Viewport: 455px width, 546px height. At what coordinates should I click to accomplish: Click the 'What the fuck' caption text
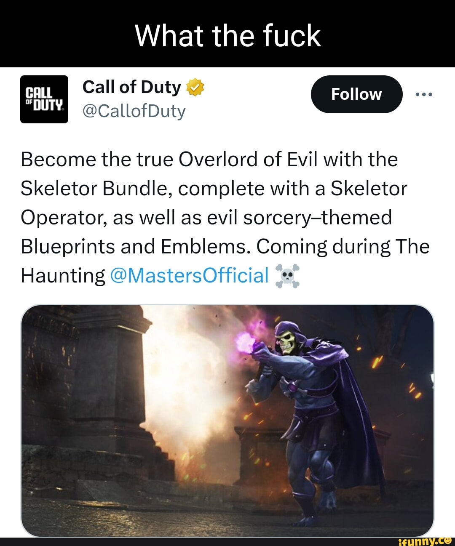tap(228, 35)
